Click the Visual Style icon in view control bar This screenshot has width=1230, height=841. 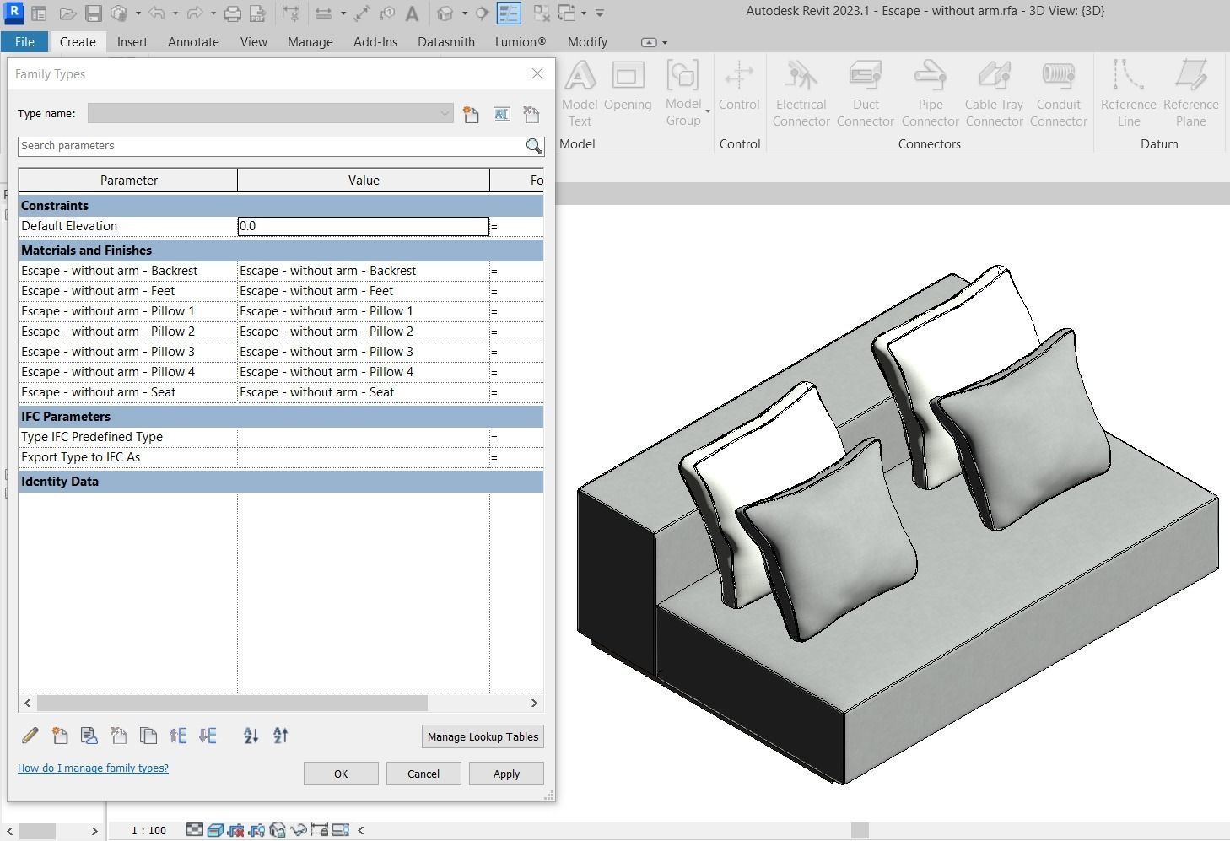pyautogui.click(x=215, y=830)
